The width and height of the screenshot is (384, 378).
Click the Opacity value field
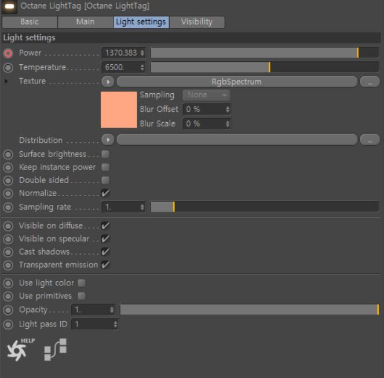(x=93, y=310)
